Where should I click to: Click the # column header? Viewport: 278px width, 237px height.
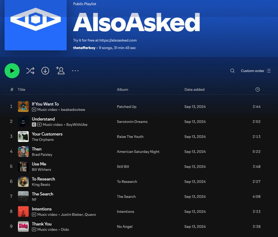point(11,89)
